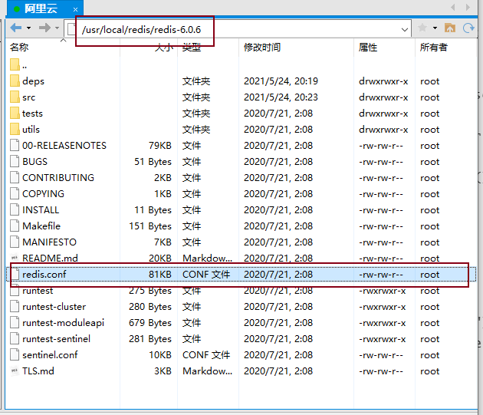Click the README.md markdown icon
Screen dimensions: 483x415
click(x=15, y=258)
